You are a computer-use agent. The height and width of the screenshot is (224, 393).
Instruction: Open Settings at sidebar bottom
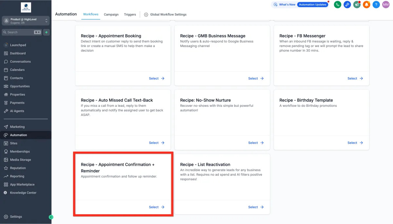tap(16, 216)
